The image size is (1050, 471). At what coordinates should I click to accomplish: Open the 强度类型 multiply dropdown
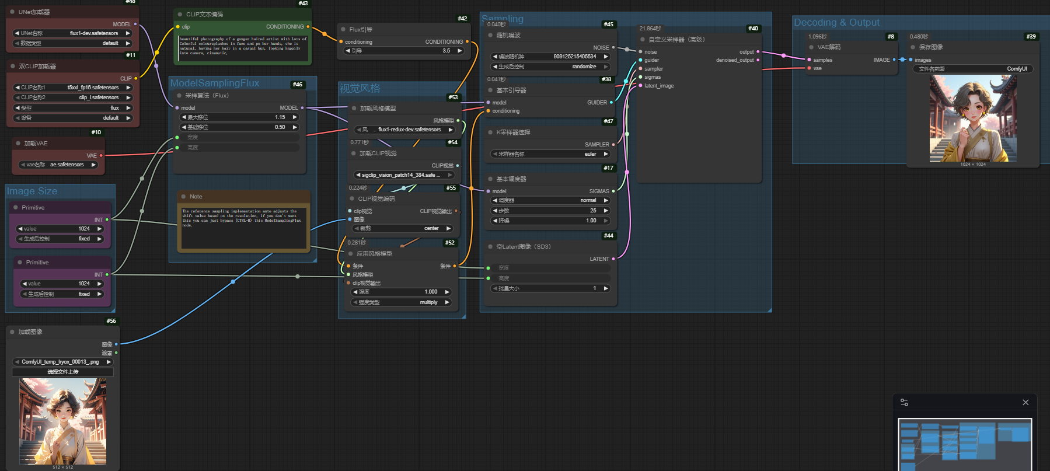402,302
